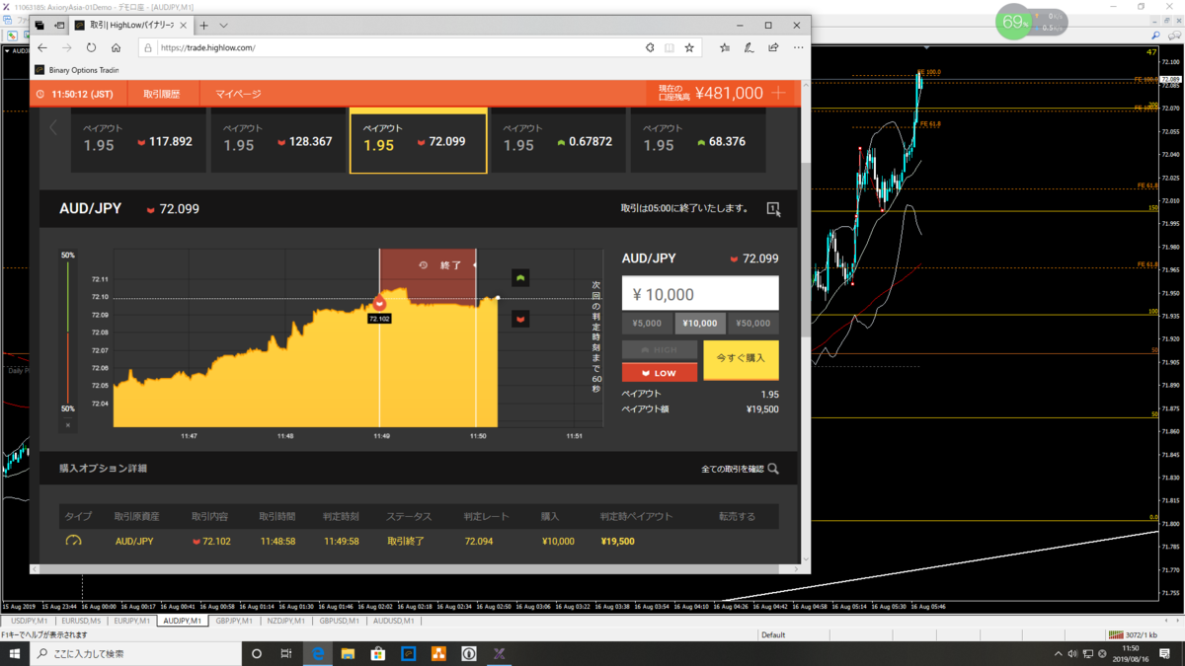Open the Binary Options Trading bookmark

77,70
